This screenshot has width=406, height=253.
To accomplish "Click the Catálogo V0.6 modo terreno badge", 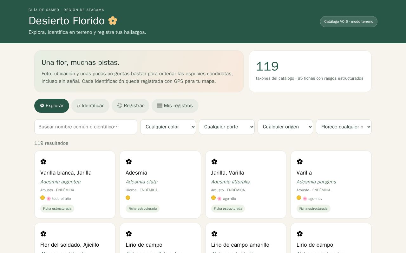I will [349, 22].
